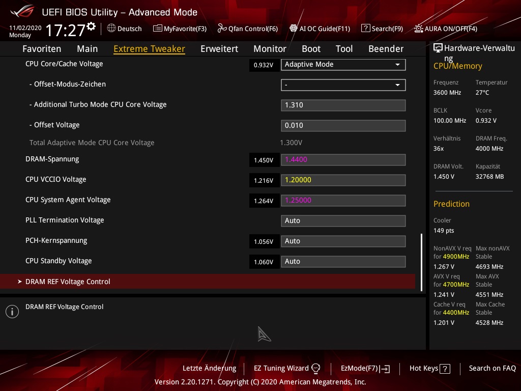This screenshot has width=521, height=391.
Task: Open settings gear next to clock
Action: 91,26
